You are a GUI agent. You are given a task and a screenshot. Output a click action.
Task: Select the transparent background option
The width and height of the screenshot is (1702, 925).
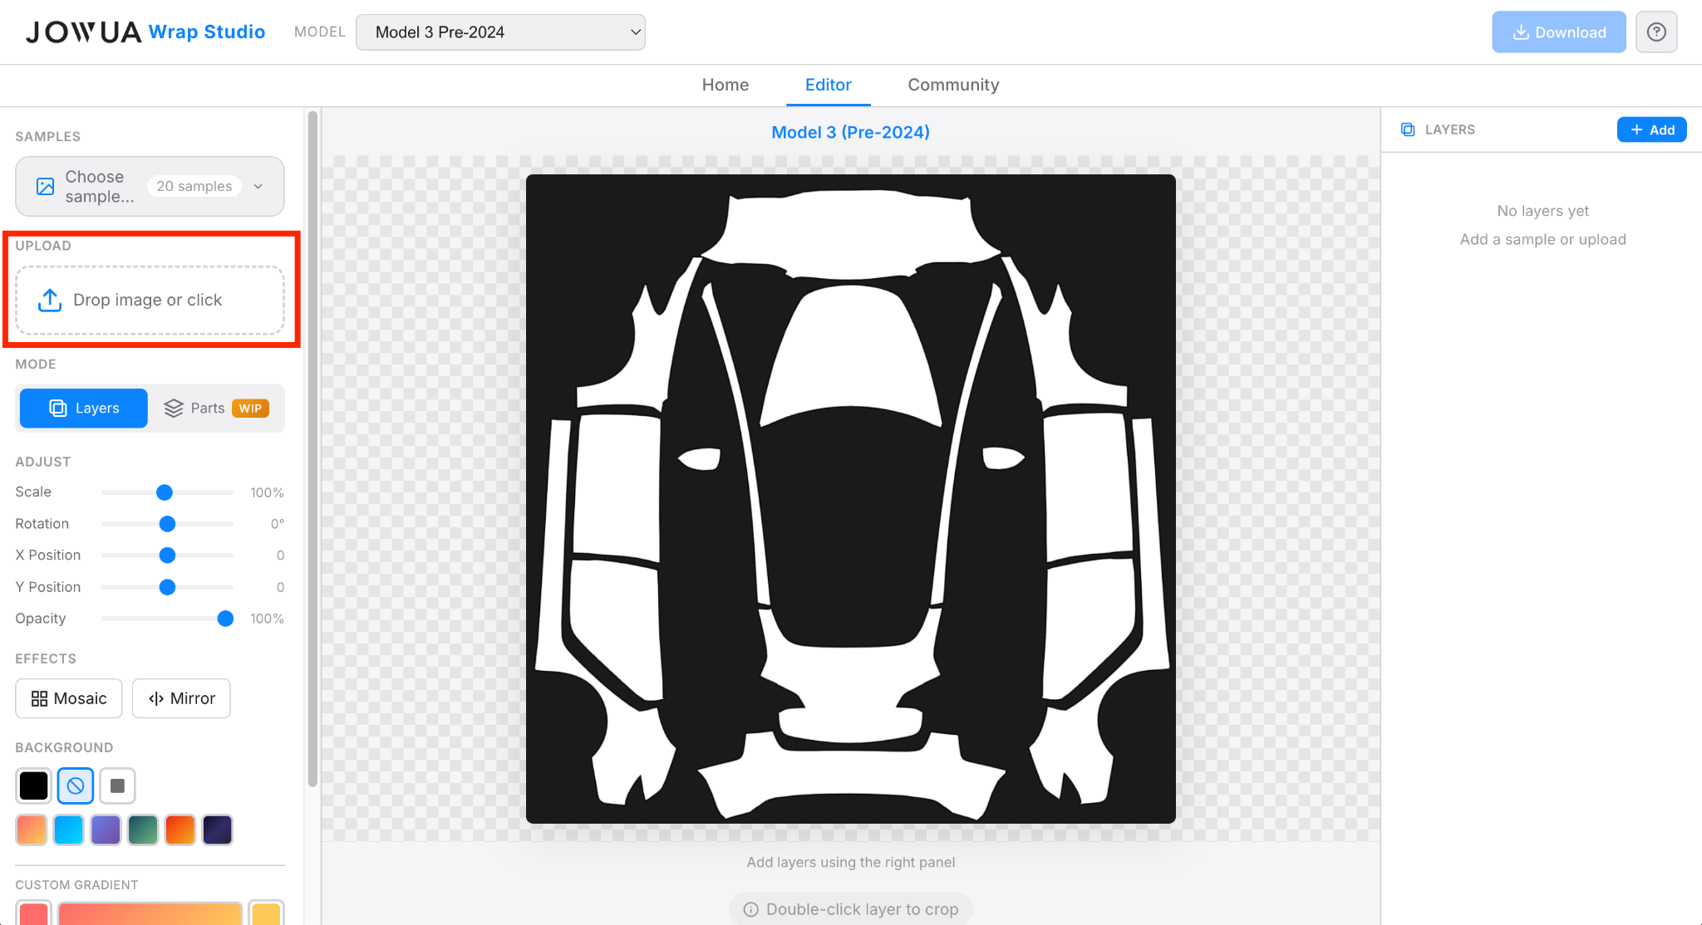tap(76, 786)
